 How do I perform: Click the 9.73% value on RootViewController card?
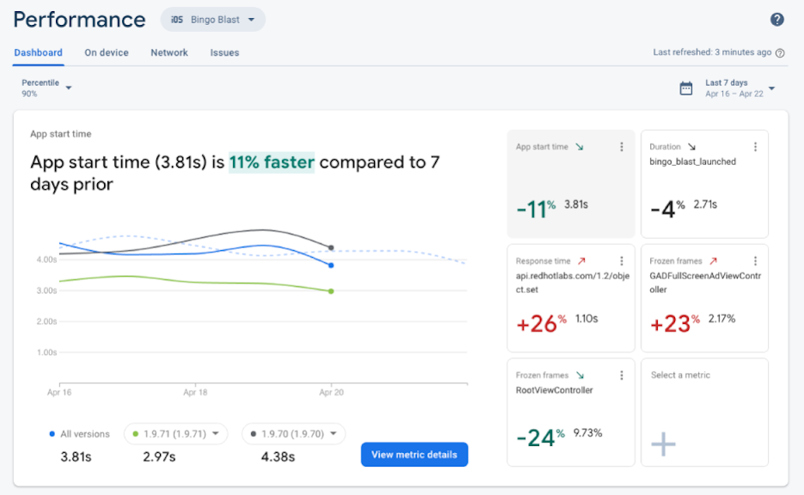pyautogui.click(x=587, y=433)
